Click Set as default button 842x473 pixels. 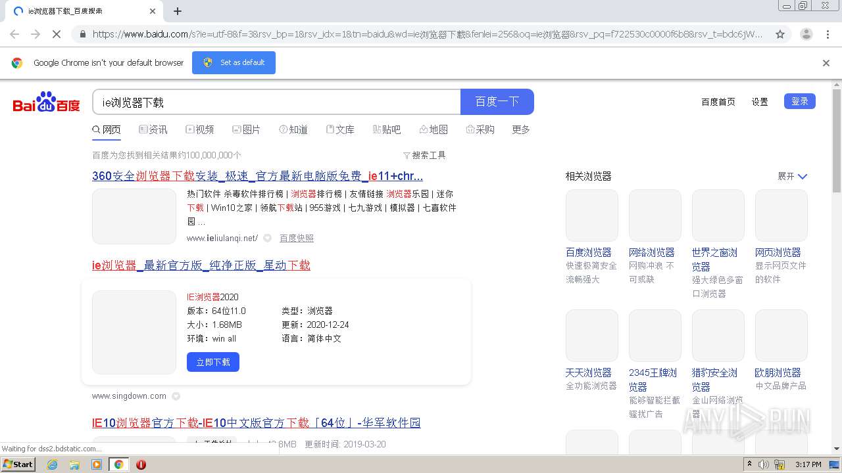coord(234,62)
